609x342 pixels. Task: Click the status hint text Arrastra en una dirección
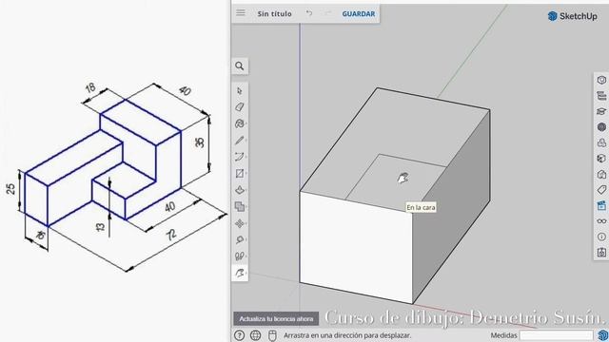346,335
